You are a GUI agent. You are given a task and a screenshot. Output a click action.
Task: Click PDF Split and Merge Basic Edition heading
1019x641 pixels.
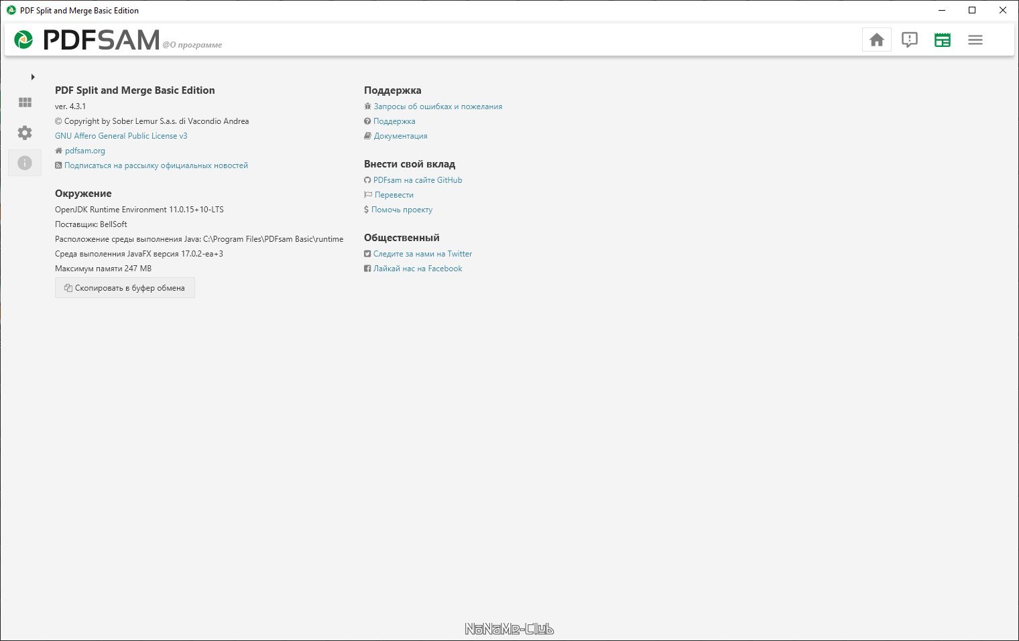click(135, 90)
